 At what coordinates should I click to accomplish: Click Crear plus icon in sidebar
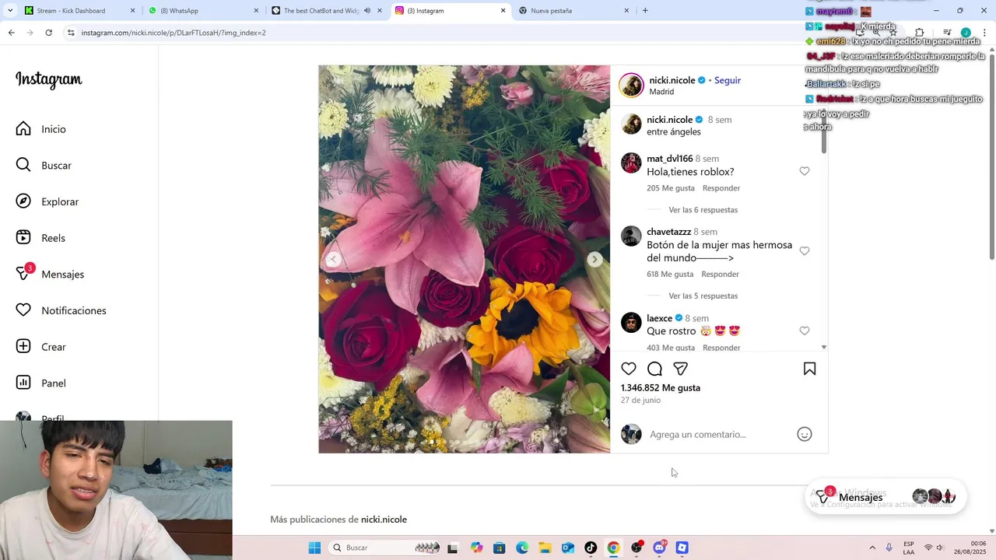pyautogui.click(x=24, y=347)
